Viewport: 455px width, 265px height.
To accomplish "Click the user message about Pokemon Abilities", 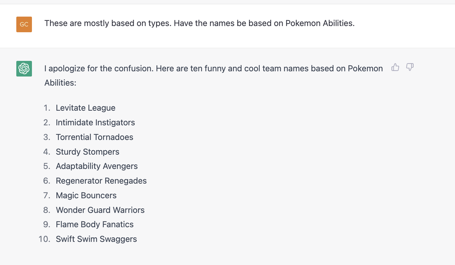I will coord(199,23).
